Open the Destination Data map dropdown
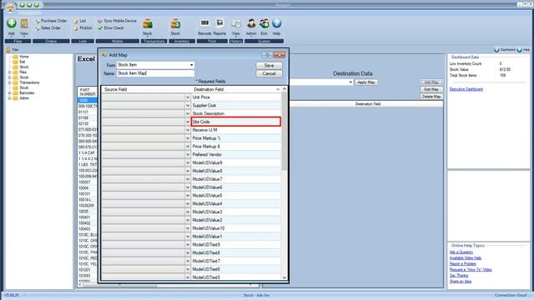 [x=350, y=82]
